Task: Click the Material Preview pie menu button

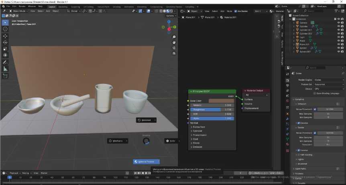Action: click(147, 162)
